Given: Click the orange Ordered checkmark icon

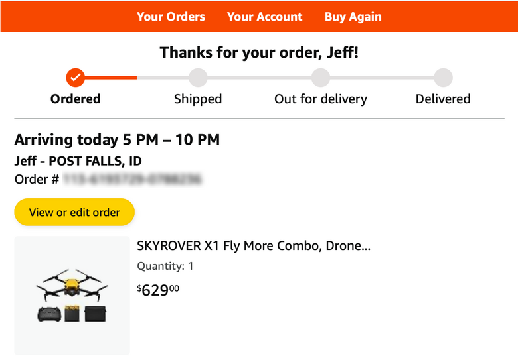Looking at the screenshot, I should (76, 78).
